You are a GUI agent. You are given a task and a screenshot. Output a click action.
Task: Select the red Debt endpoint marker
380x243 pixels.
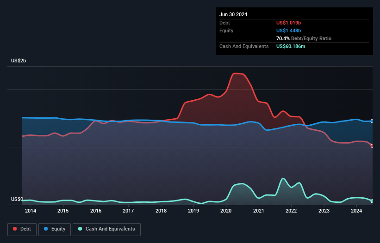372,146
